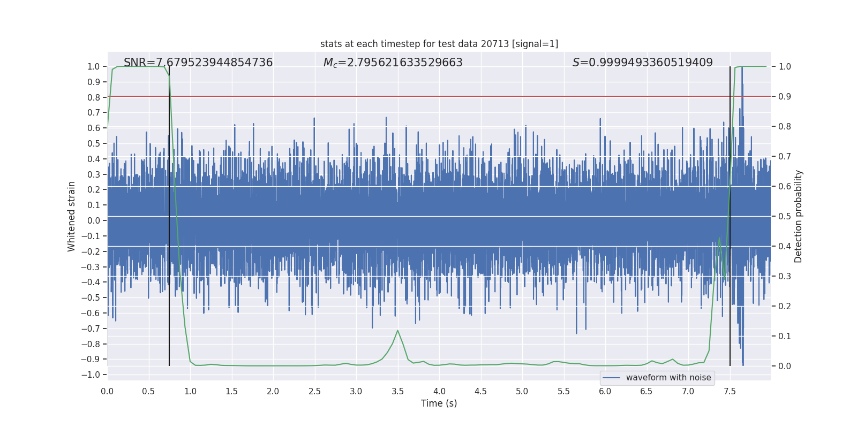Click the 3.5 tick label on time axis
The height and width of the screenshot is (428, 857).
397,391
